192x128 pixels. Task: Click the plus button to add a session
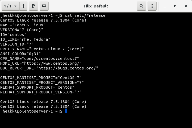(x=24, y=6)
